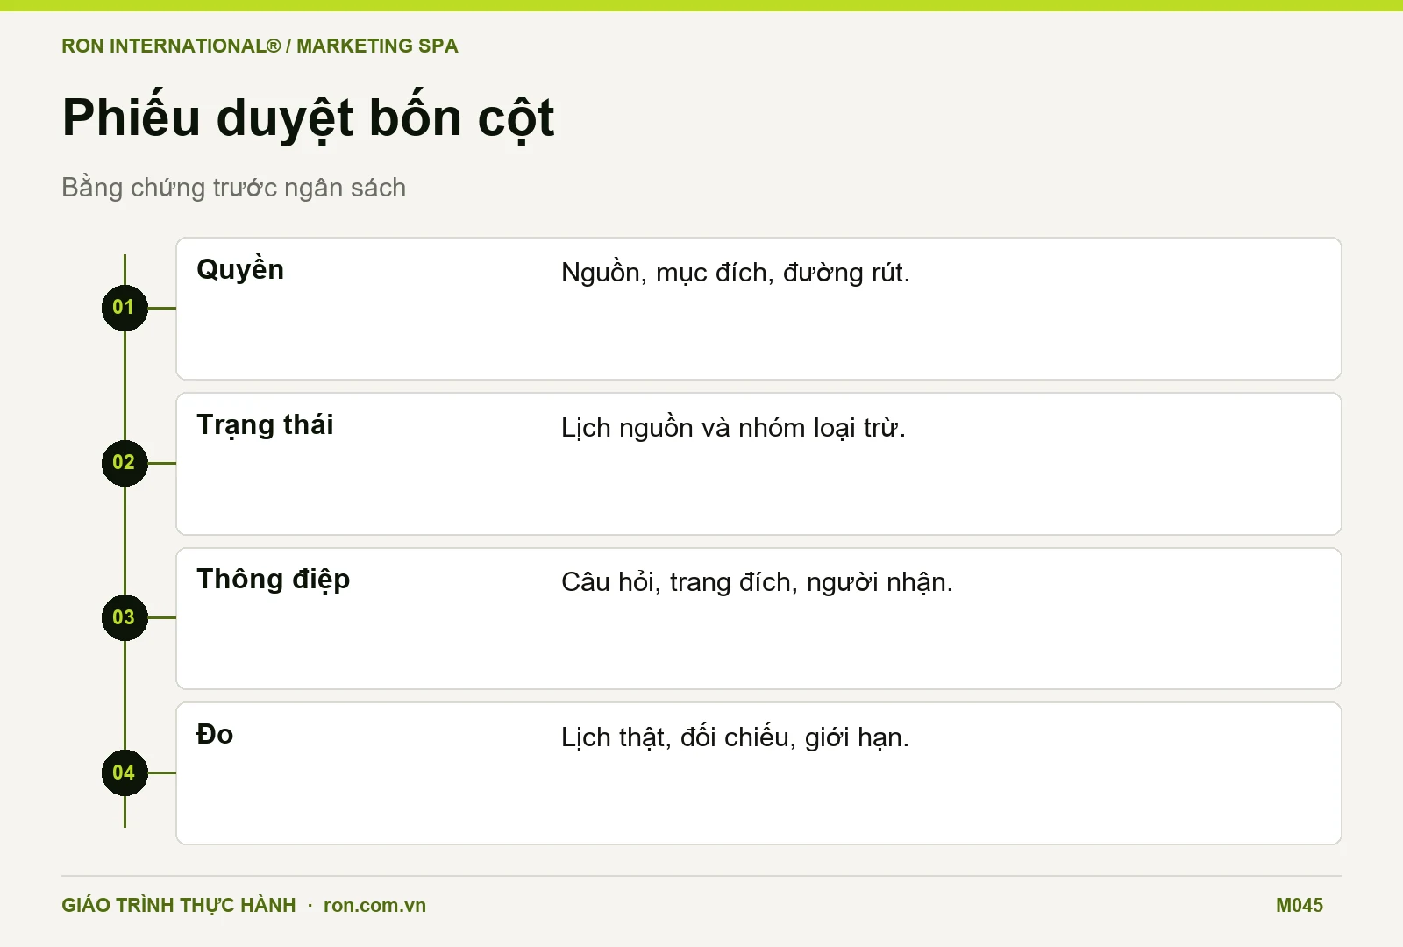
Task: Click the step 03 circle marker
Action: [125, 617]
